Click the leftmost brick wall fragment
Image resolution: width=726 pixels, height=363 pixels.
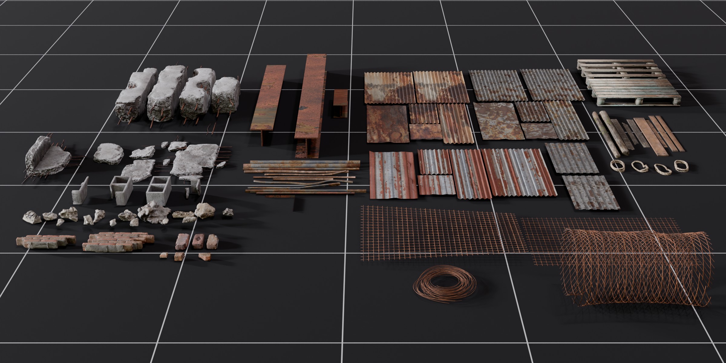(45, 242)
